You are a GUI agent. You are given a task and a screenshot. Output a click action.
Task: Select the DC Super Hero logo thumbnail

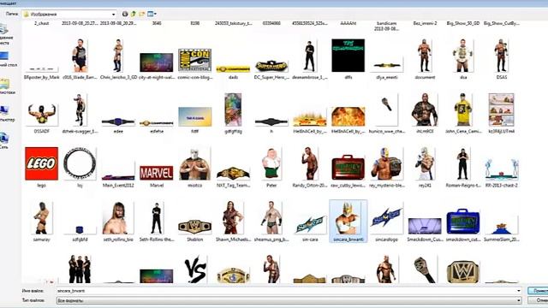point(271,66)
